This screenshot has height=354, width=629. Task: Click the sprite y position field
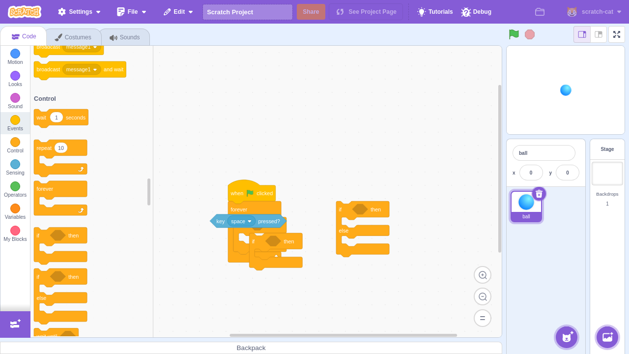(x=568, y=173)
